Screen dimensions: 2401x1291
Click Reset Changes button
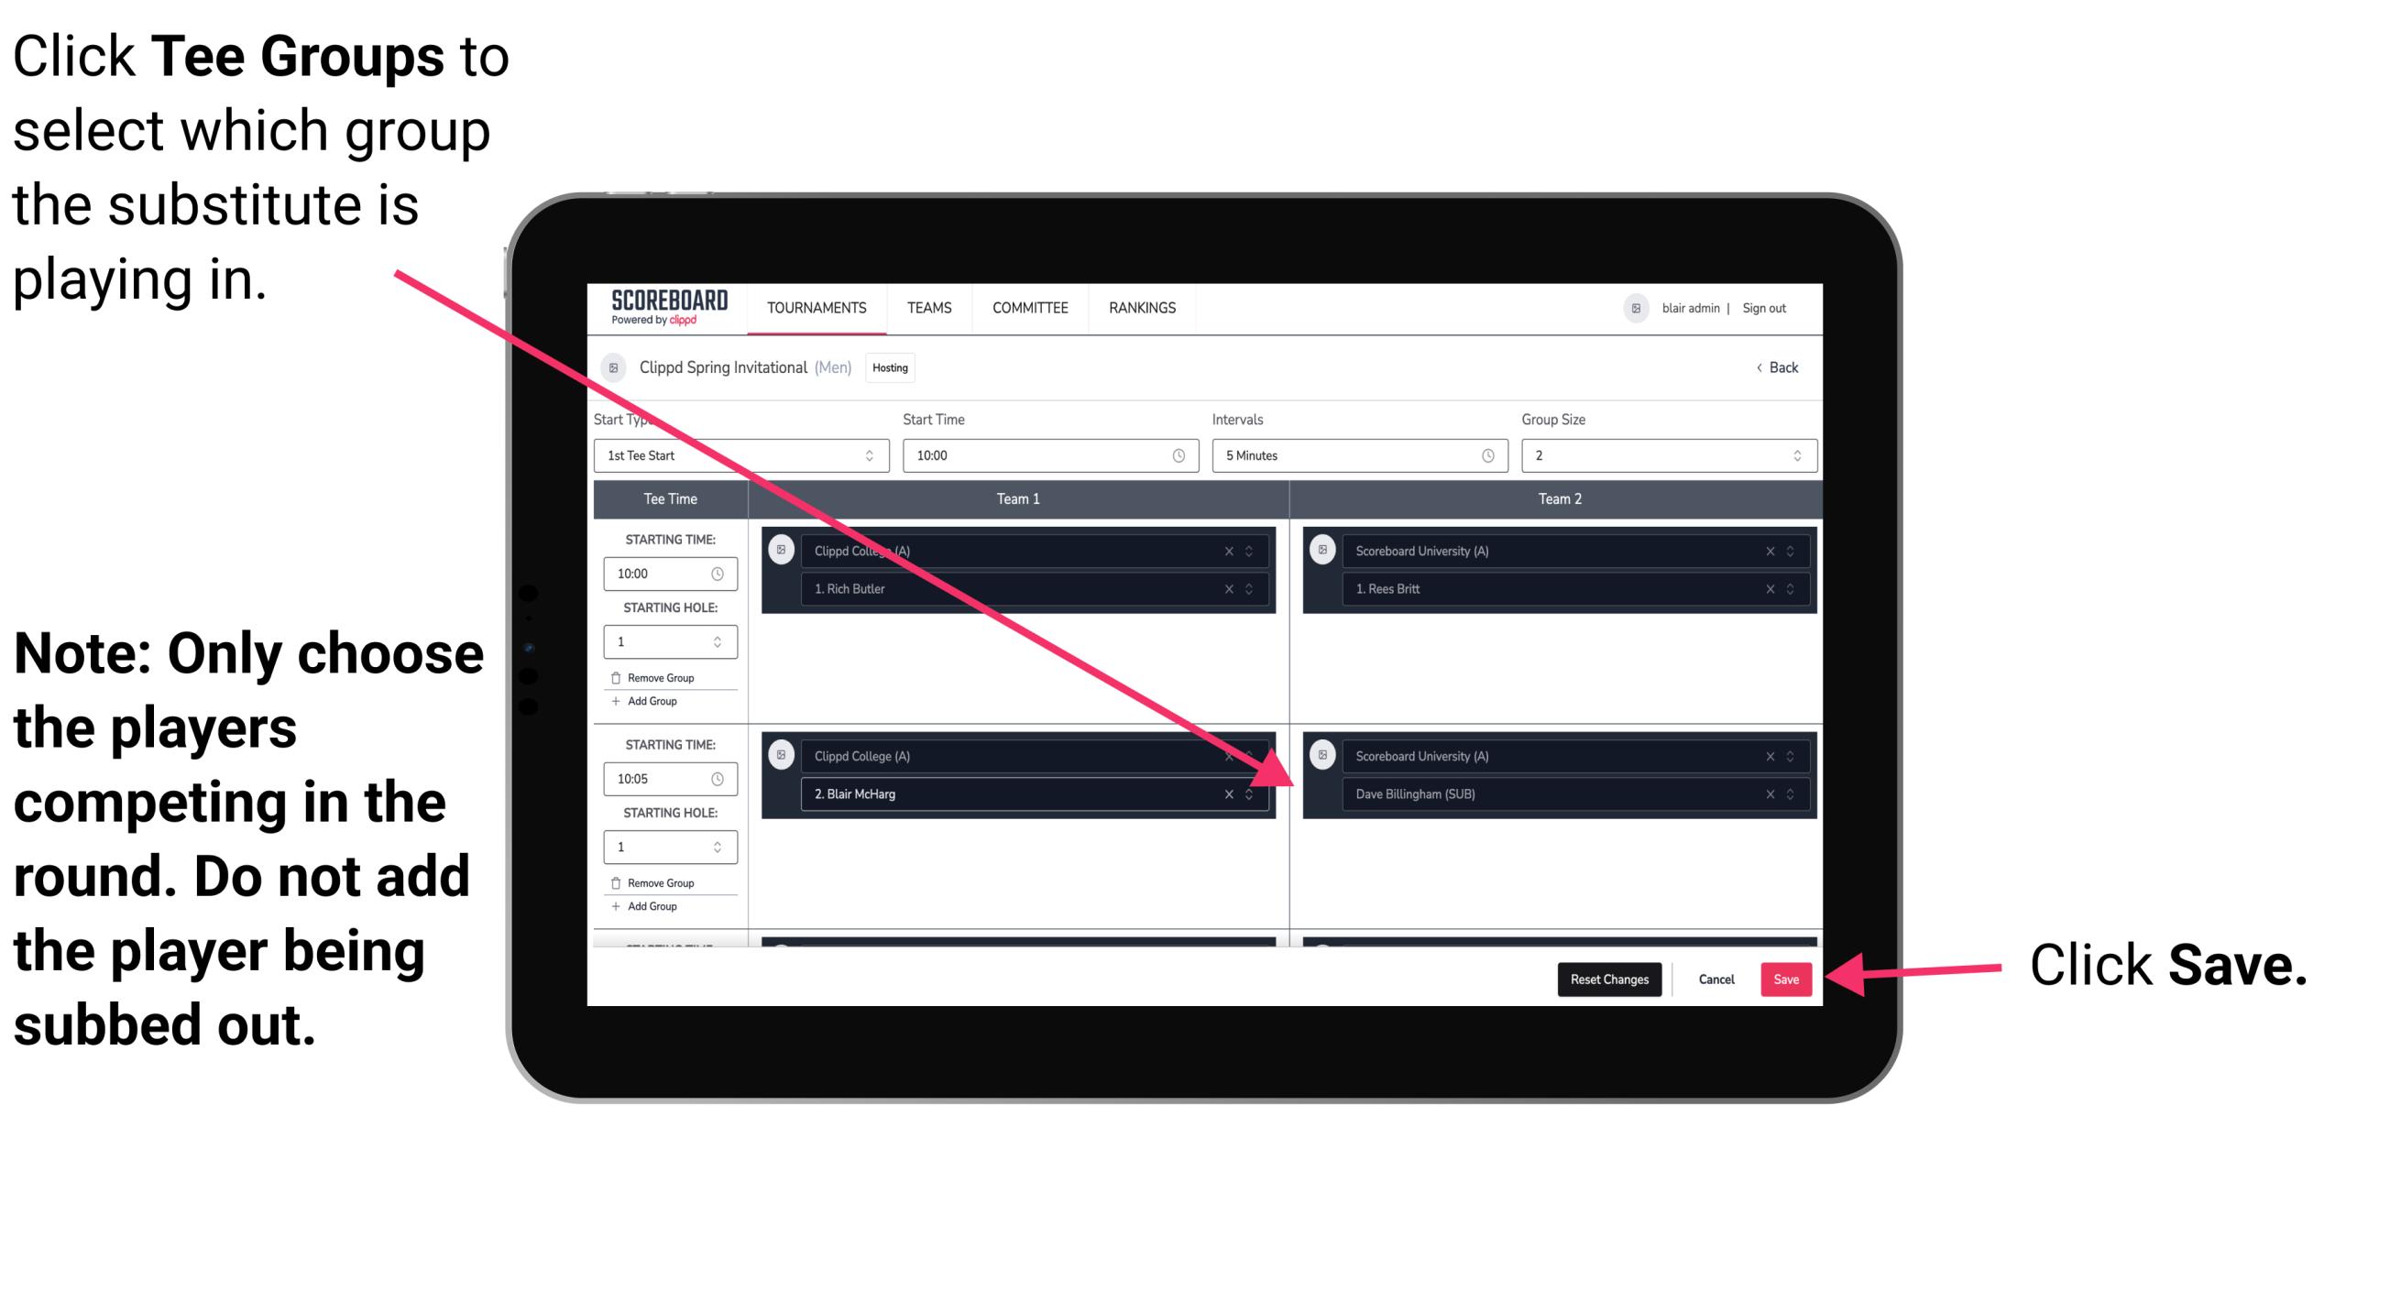click(x=1607, y=976)
